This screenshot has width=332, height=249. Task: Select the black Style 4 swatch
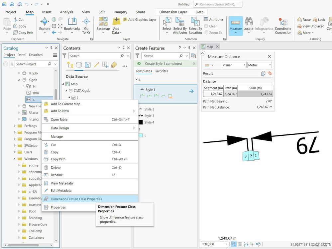141,122
